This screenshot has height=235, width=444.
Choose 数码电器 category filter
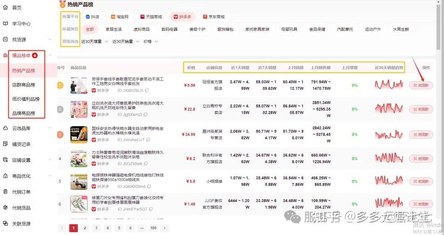tap(170, 29)
